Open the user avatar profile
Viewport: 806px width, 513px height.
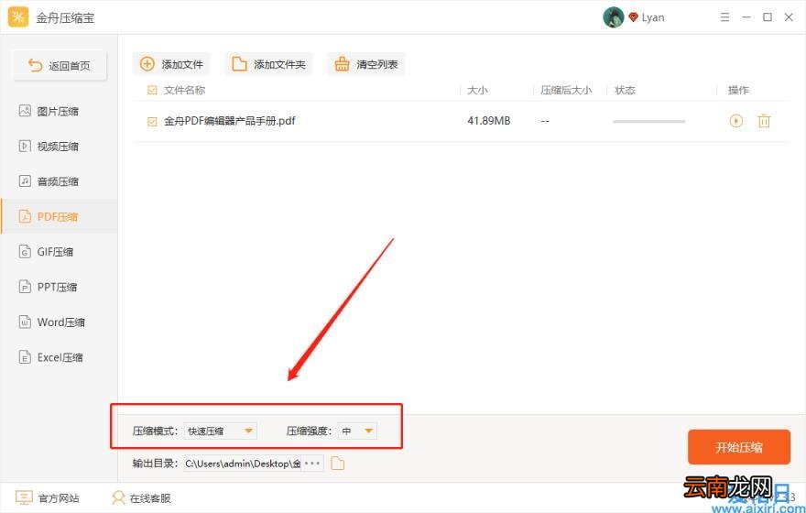(614, 17)
